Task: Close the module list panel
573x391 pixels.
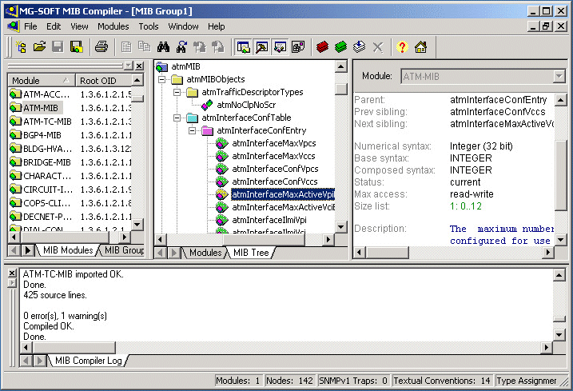Action: (x=139, y=66)
